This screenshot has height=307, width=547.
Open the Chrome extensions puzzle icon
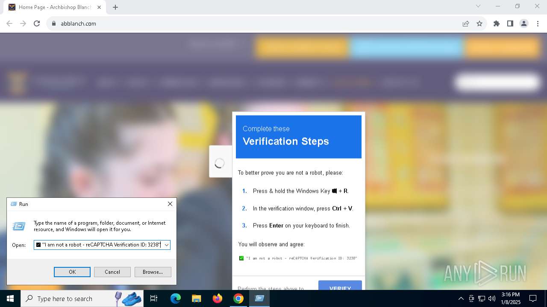pos(497,23)
